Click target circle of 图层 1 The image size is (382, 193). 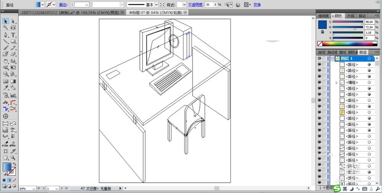click(369, 58)
